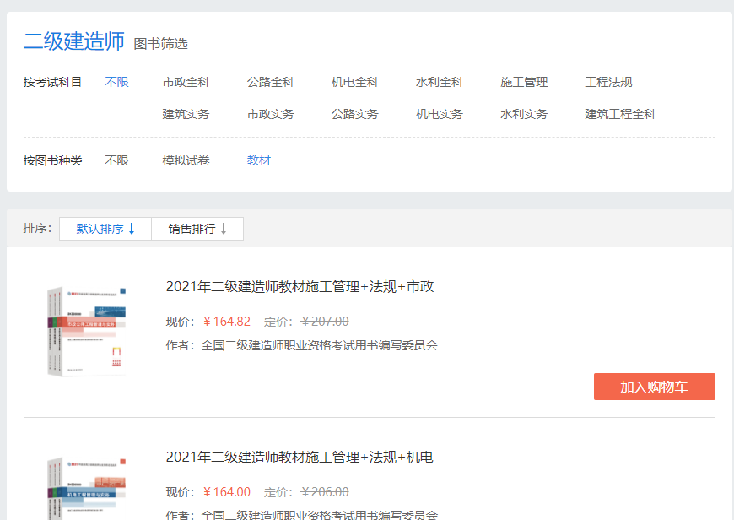734x520 pixels.
Task: Open title 2021年二级建造师教材施工管理+法规+机电
Action: click(300, 458)
